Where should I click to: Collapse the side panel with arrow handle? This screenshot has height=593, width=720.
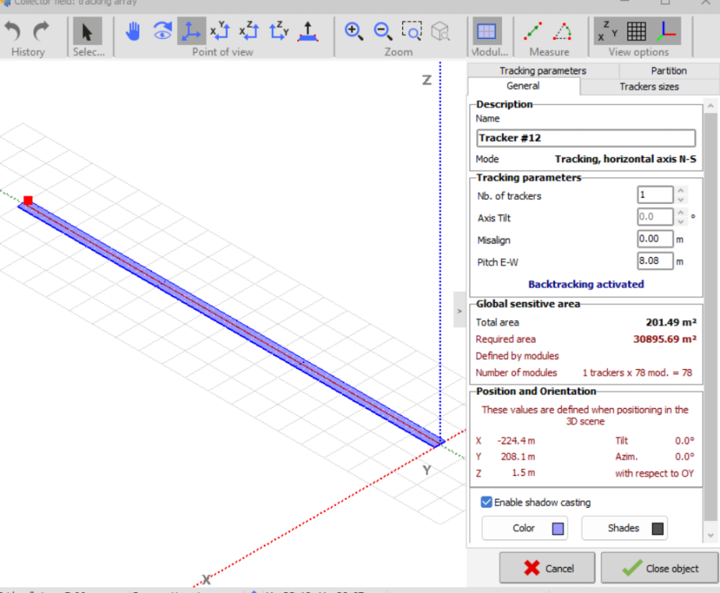(459, 312)
